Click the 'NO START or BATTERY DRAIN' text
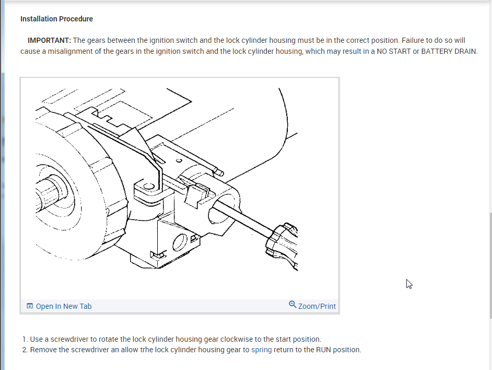This screenshot has width=492, height=370. (426, 51)
